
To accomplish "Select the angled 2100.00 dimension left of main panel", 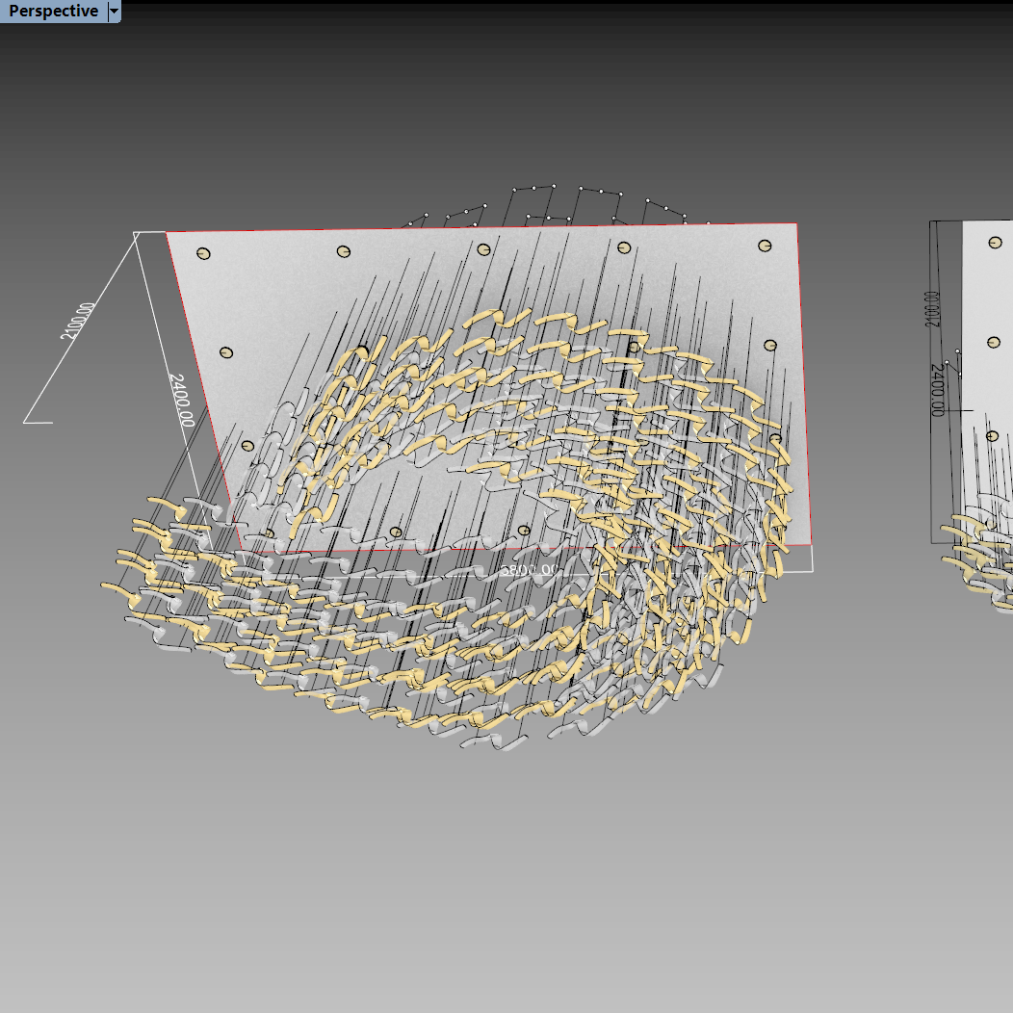I will (78, 321).
